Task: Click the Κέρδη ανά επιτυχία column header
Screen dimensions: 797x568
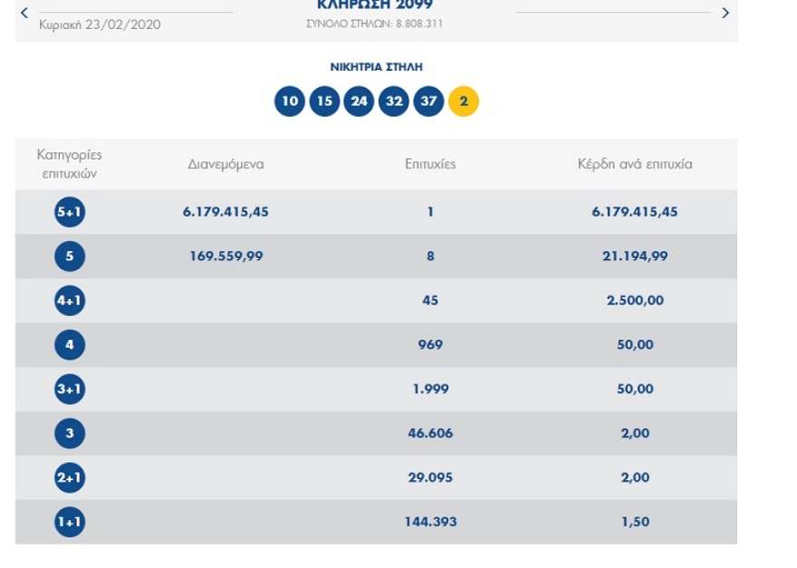Action: (x=635, y=164)
